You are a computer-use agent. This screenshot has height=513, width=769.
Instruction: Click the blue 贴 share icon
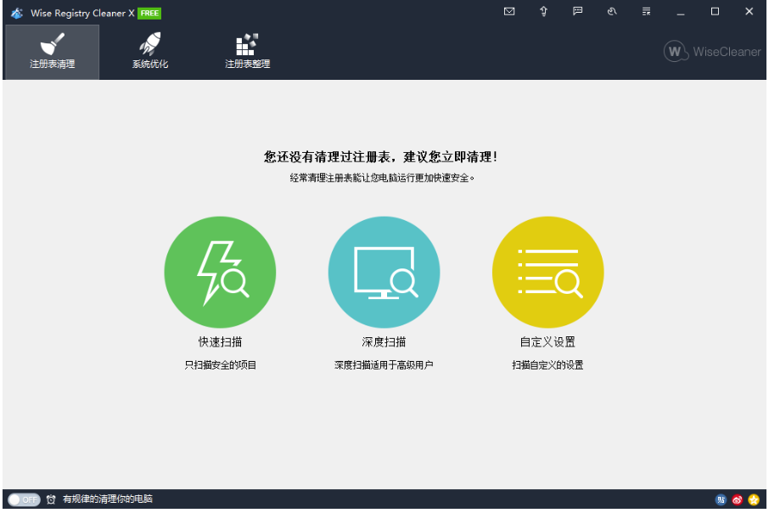[721, 499]
